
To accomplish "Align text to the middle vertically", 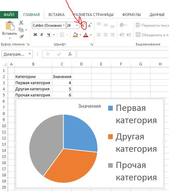I will tap(106, 25).
